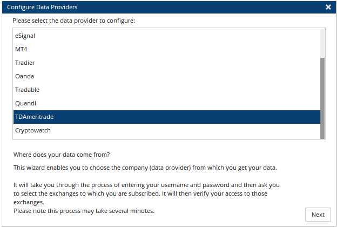Close the Configure Data Providers dialog
Viewport: 337px width, 227px height.
tap(328, 7)
